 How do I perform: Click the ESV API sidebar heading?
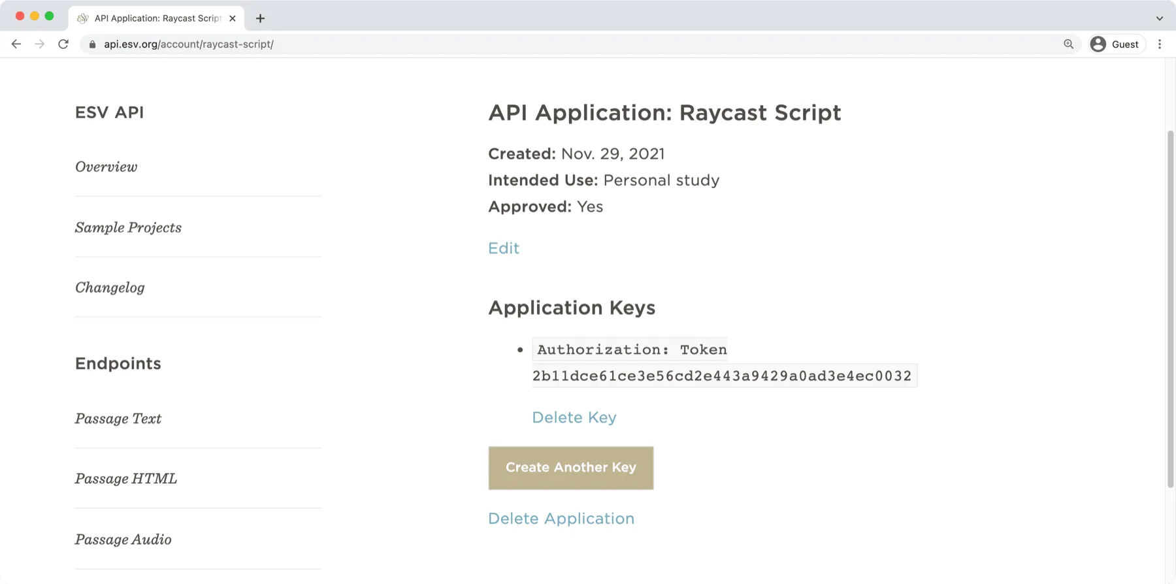click(x=110, y=112)
